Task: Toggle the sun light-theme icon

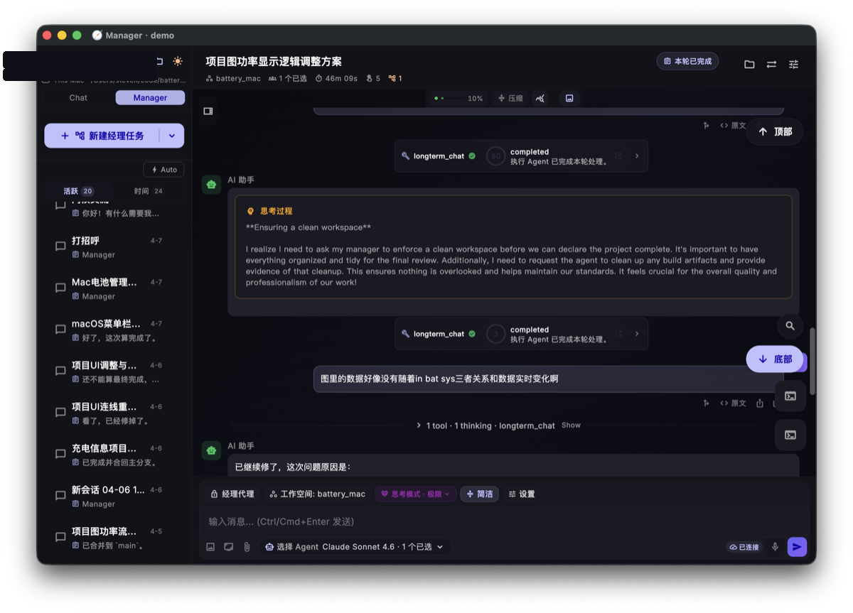Action: 177,62
